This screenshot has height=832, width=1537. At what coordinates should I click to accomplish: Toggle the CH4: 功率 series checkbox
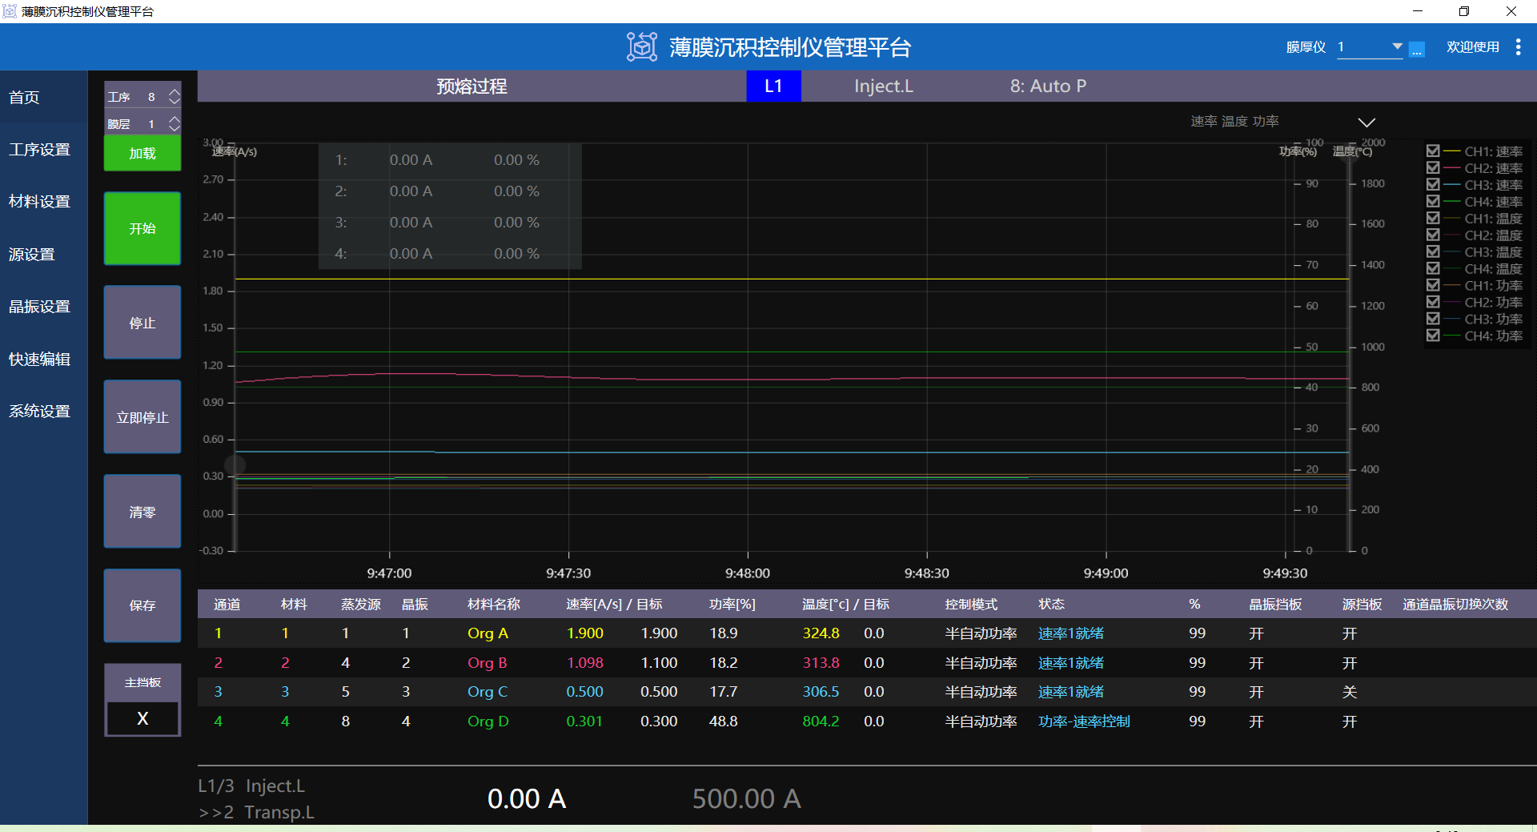[x=1433, y=336]
